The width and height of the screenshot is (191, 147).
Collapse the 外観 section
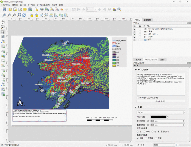point(136,107)
